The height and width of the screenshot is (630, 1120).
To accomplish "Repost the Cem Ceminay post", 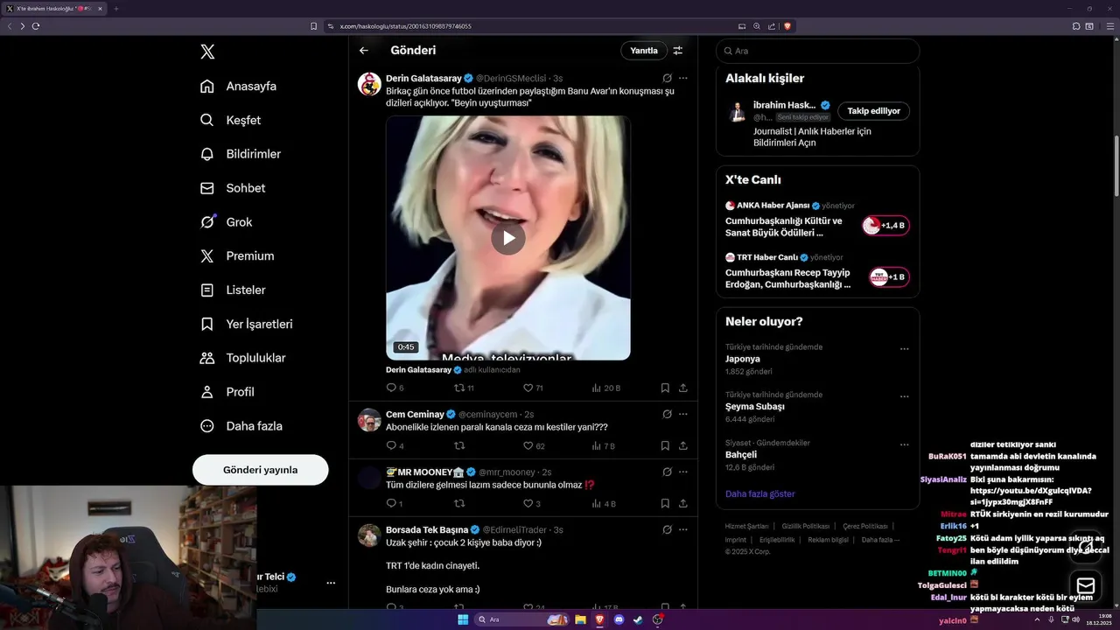I will [x=459, y=446].
